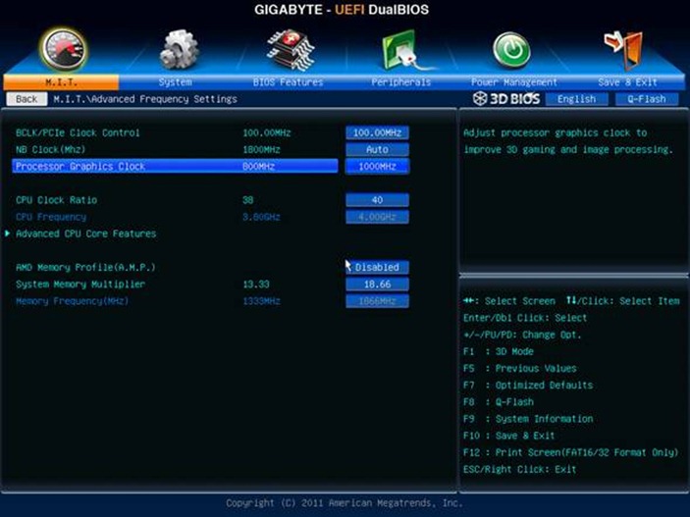Click the current 13.33 memory multiplier value
Screen dimensions: 690x517
(x=256, y=284)
